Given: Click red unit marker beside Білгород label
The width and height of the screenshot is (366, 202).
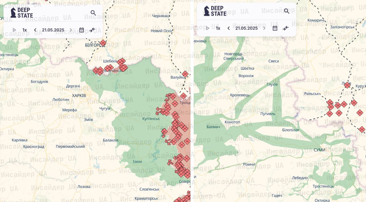Looking at the screenshot, I should click(103, 43).
